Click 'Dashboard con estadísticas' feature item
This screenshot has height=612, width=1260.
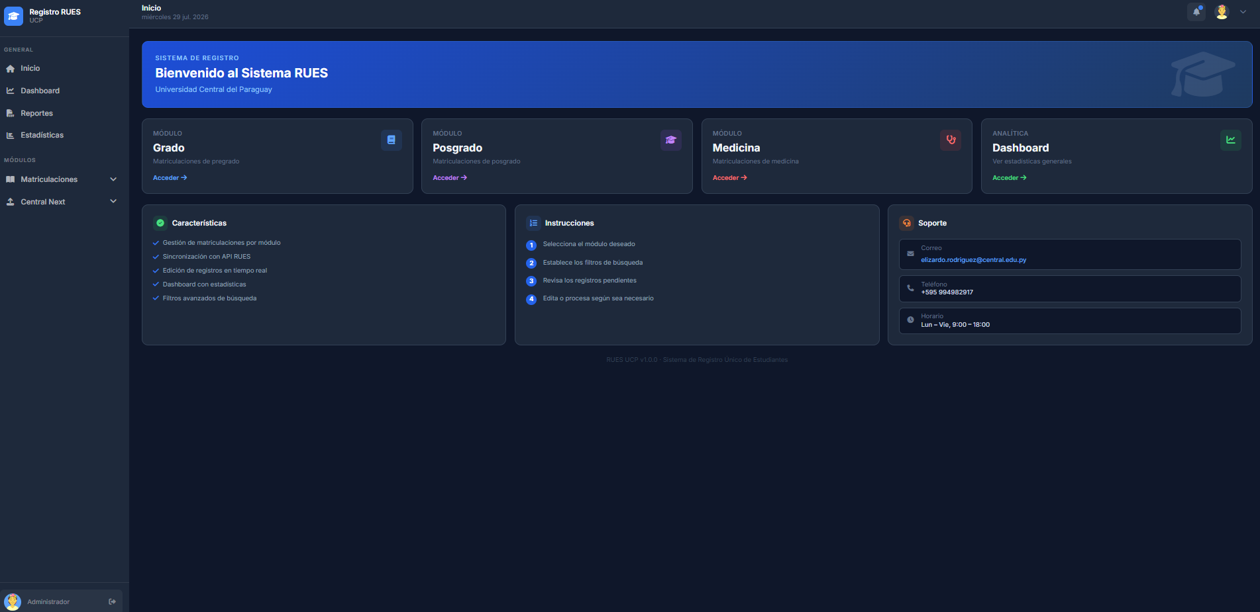(204, 284)
